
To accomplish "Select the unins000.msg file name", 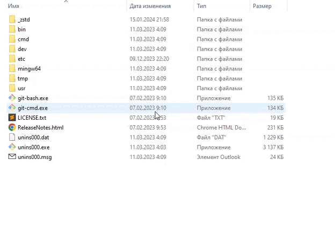I will [35, 157].
